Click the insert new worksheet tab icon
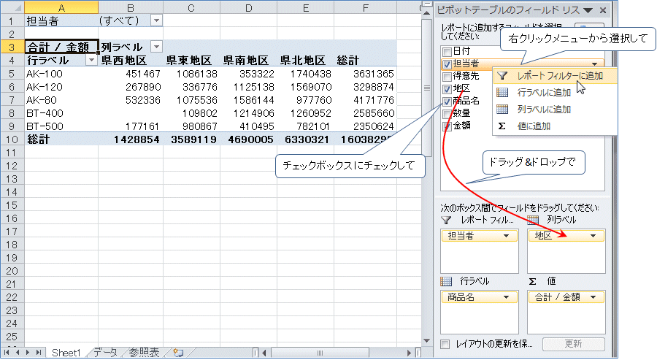 pyautogui.click(x=177, y=352)
